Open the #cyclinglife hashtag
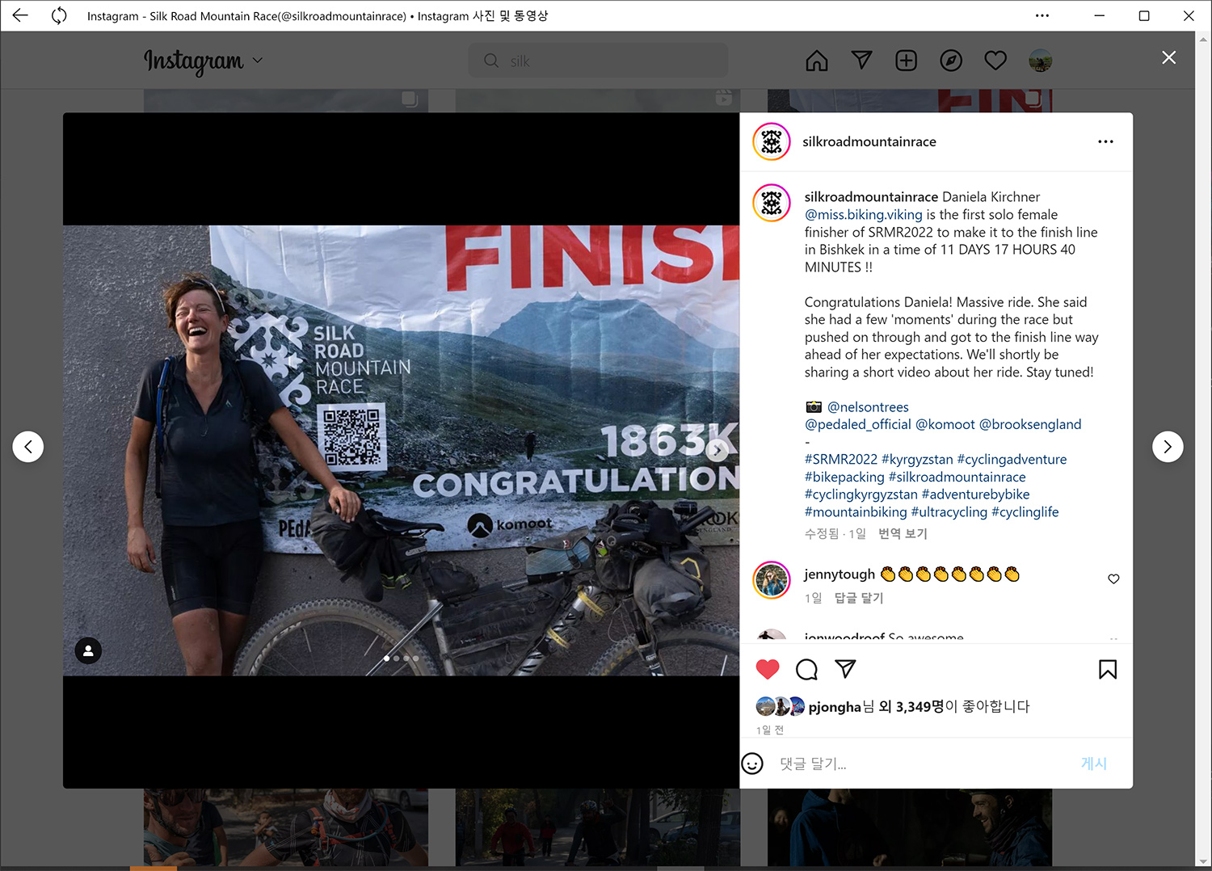The image size is (1212, 871). coord(1025,512)
